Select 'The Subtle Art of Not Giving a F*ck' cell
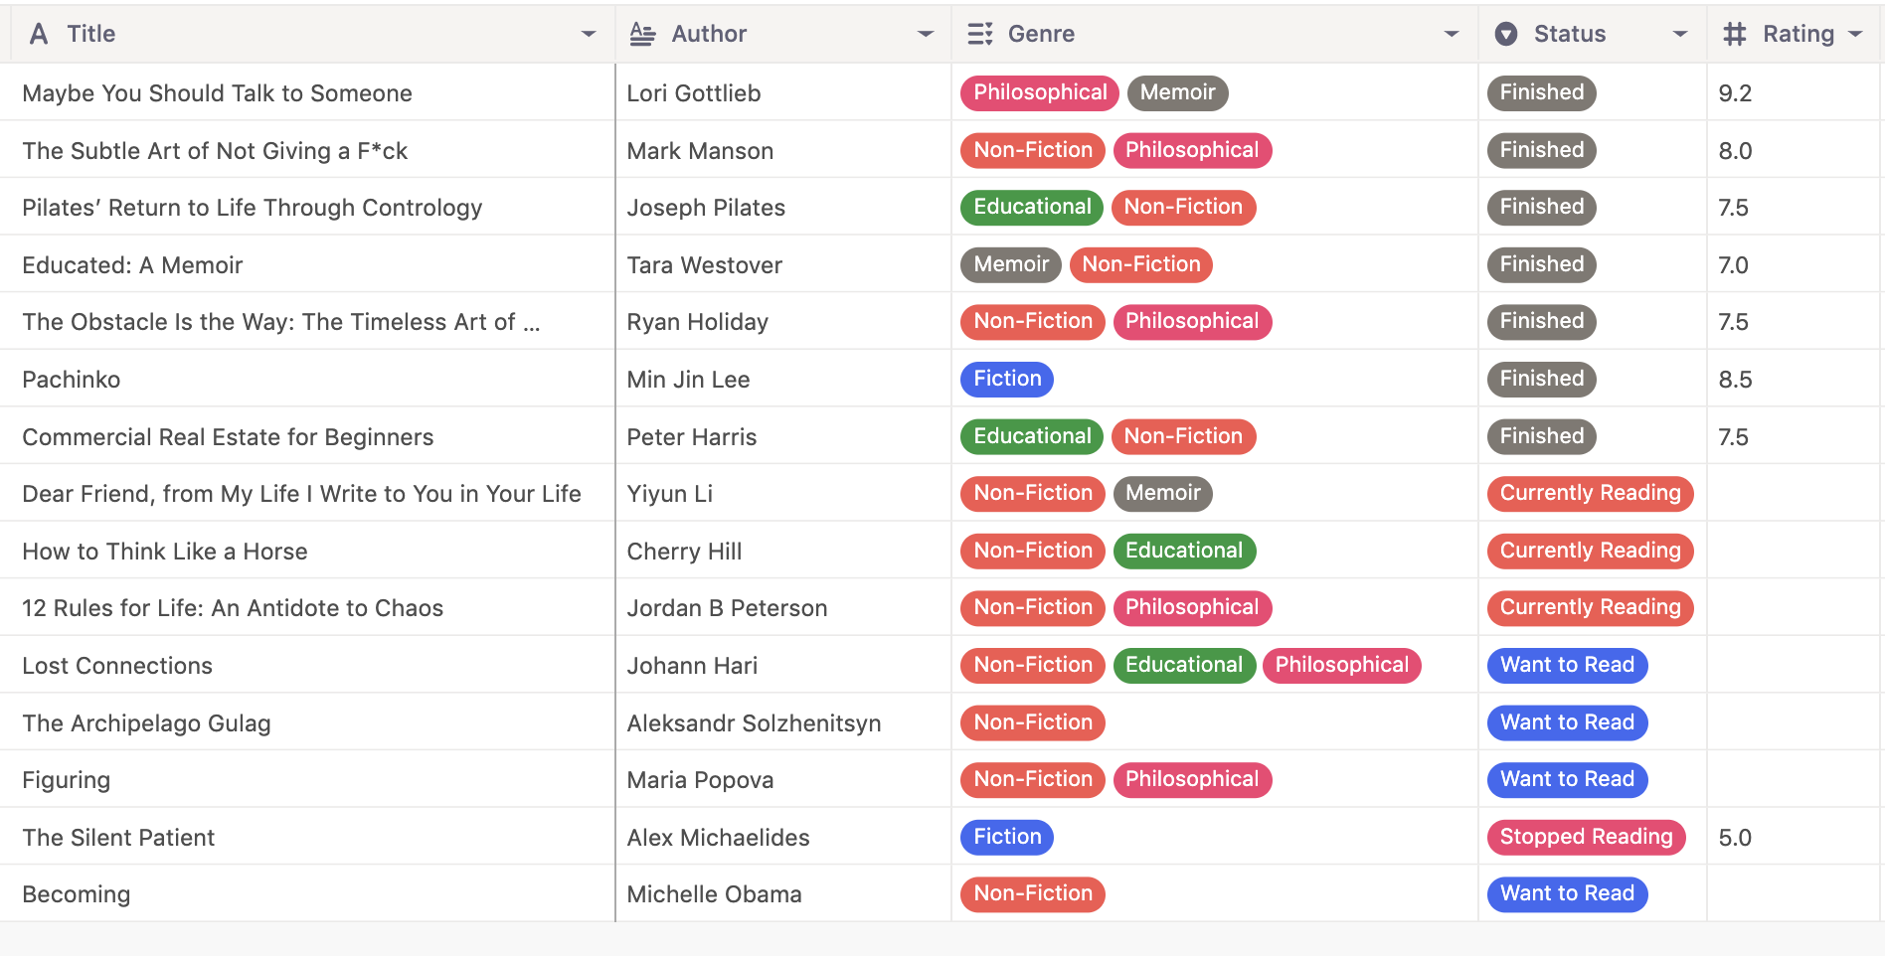Screen dimensions: 1885x956 [307, 150]
